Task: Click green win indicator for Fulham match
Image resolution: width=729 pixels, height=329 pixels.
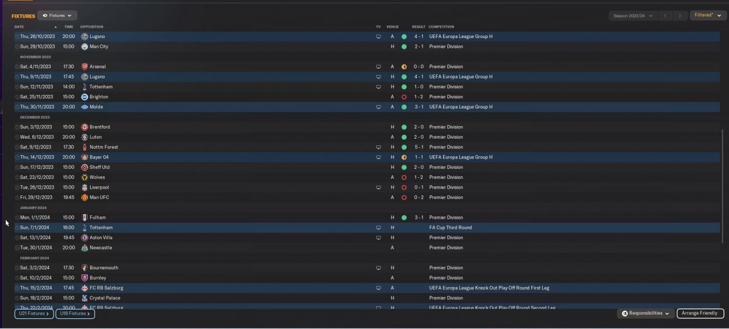Action: tap(404, 218)
